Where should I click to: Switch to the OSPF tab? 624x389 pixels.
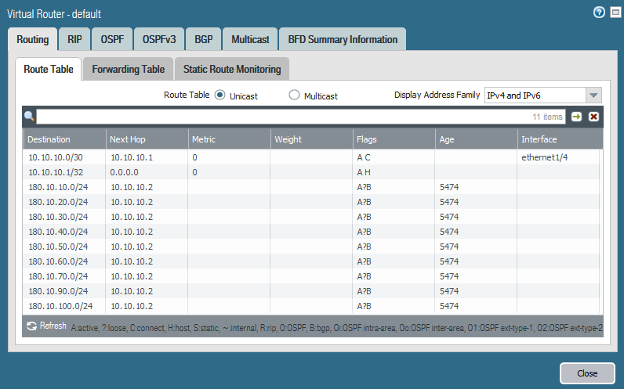click(112, 39)
